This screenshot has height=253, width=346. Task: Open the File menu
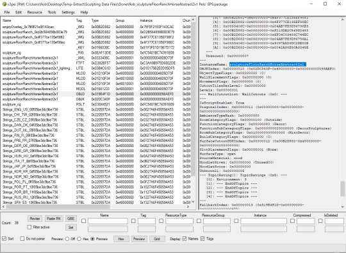point(7,12)
